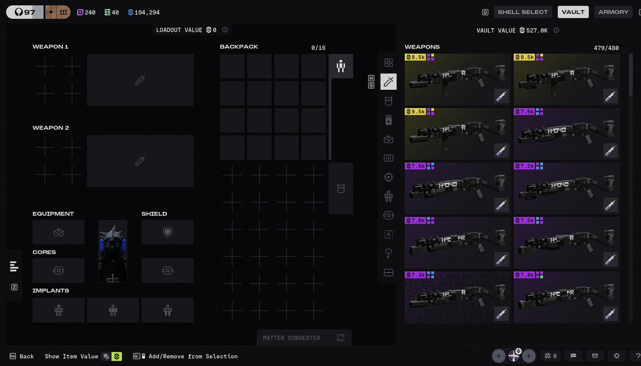This screenshot has width=641, height=366.
Task: Select the 7.3k weapon in vault
Action: (458, 297)
